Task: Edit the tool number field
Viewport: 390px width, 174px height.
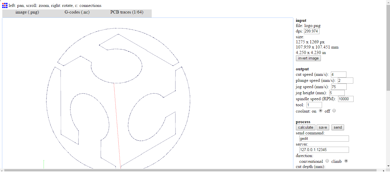Action: tap(314, 105)
